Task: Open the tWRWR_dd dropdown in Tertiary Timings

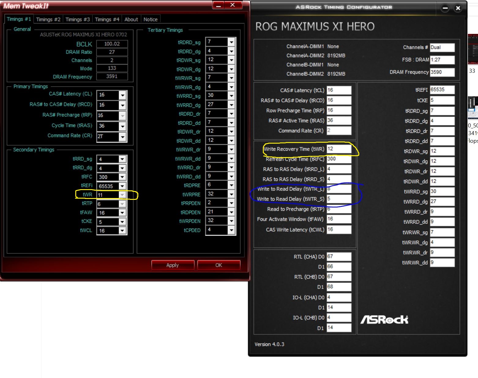Action: coord(231,158)
